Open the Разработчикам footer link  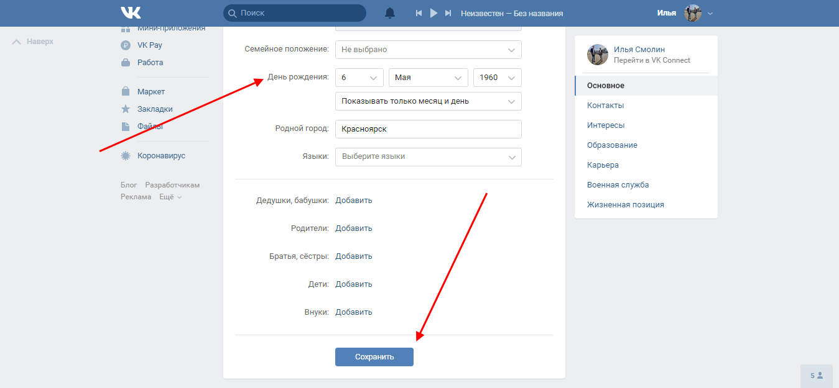coord(172,185)
